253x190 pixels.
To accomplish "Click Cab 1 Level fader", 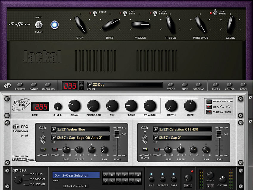I will (117, 134).
